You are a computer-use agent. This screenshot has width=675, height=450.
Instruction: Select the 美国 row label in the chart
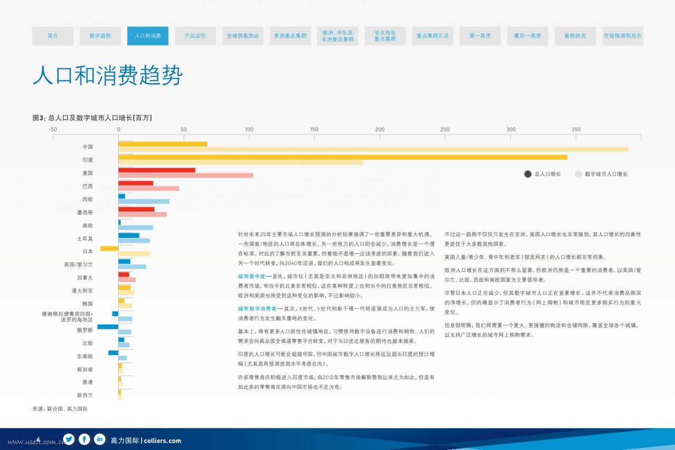[88, 173]
